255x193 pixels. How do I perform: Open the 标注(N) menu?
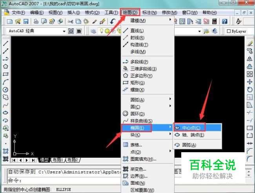tap(149, 13)
